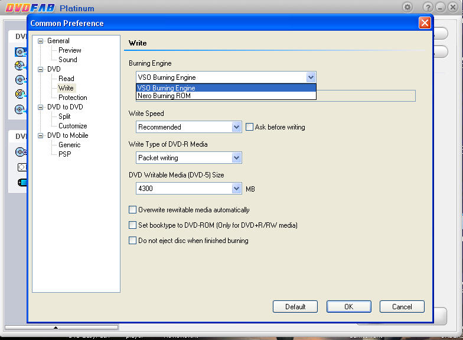Click the DVD to DVD tree label
The width and height of the screenshot is (463, 340).
65,107
